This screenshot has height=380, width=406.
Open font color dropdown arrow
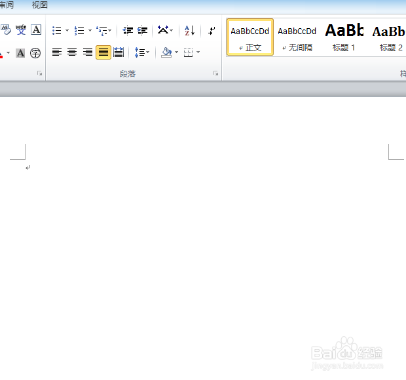pyautogui.click(x=9, y=53)
